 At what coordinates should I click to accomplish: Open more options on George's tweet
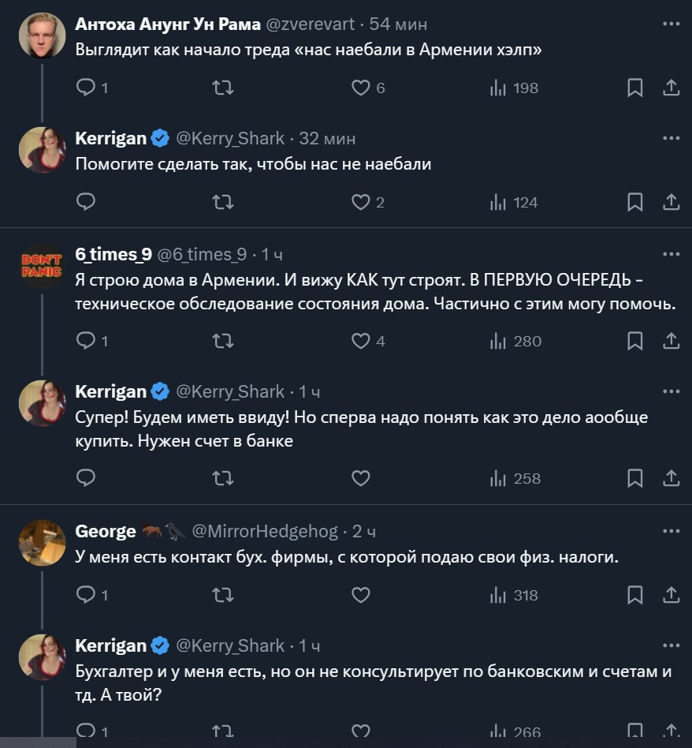point(671,531)
